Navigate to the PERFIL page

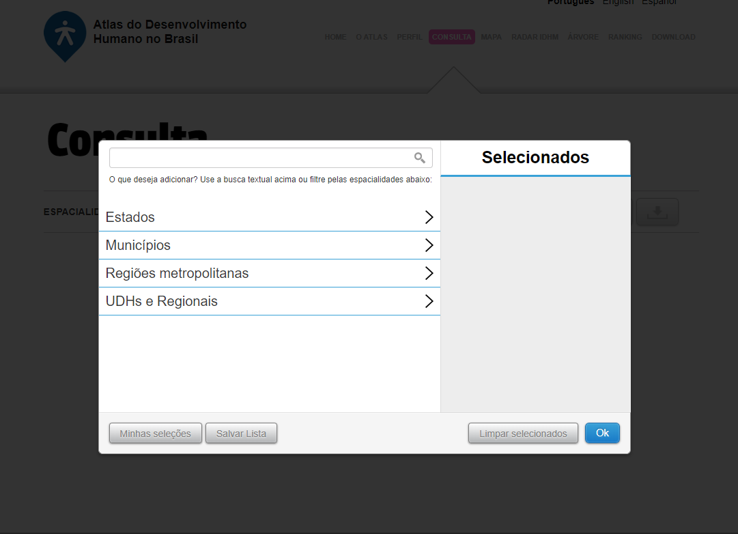pyautogui.click(x=410, y=37)
